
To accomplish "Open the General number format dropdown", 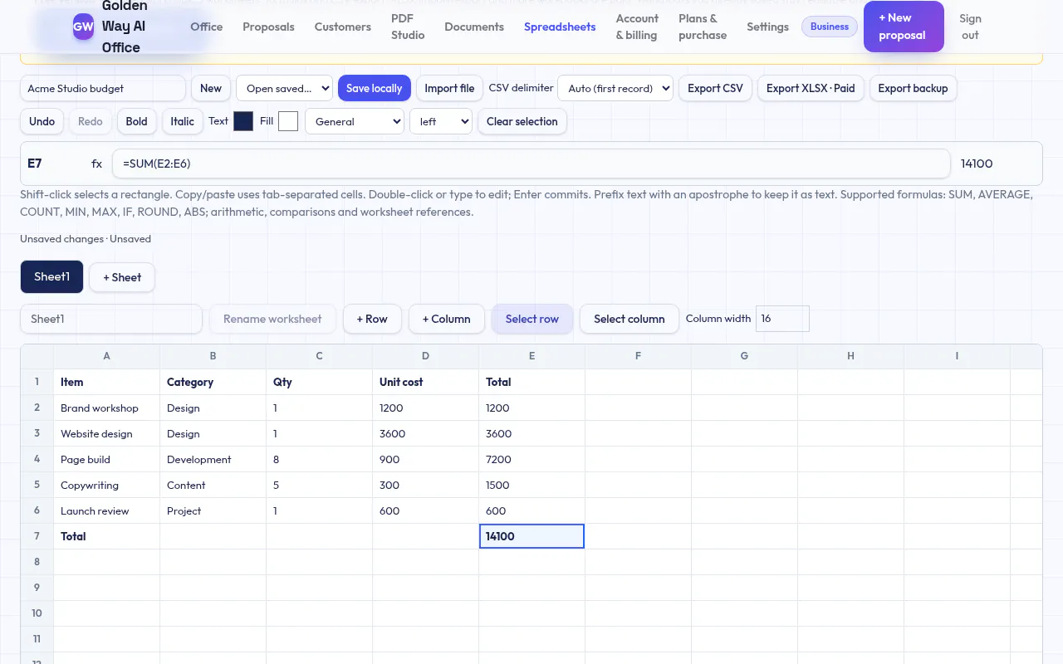I will point(355,121).
